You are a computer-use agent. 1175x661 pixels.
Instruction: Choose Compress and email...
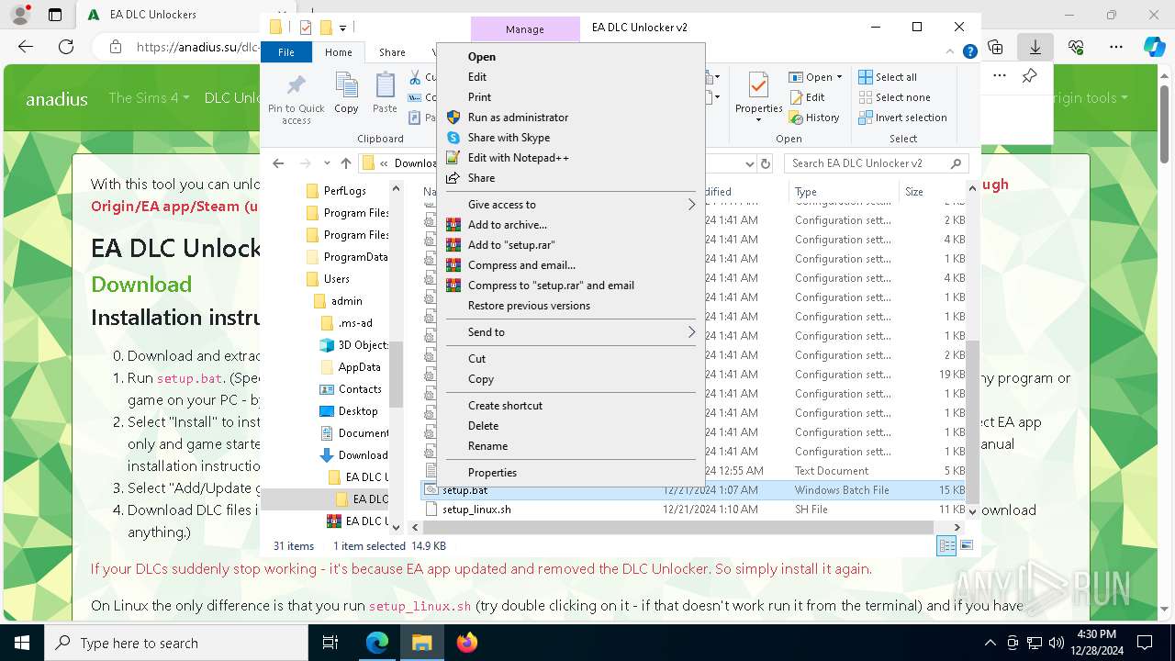click(x=521, y=265)
